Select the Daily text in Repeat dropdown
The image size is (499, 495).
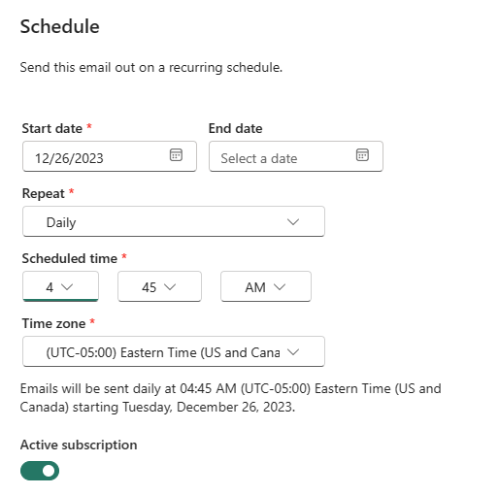(x=61, y=222)
